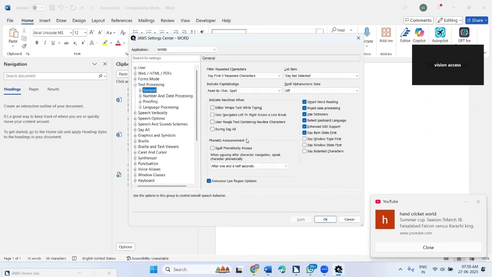Viewport: 492px width, 277px height.
Task: Click the Accessibility status bar indicator
Action: click(x=148, y=259)
